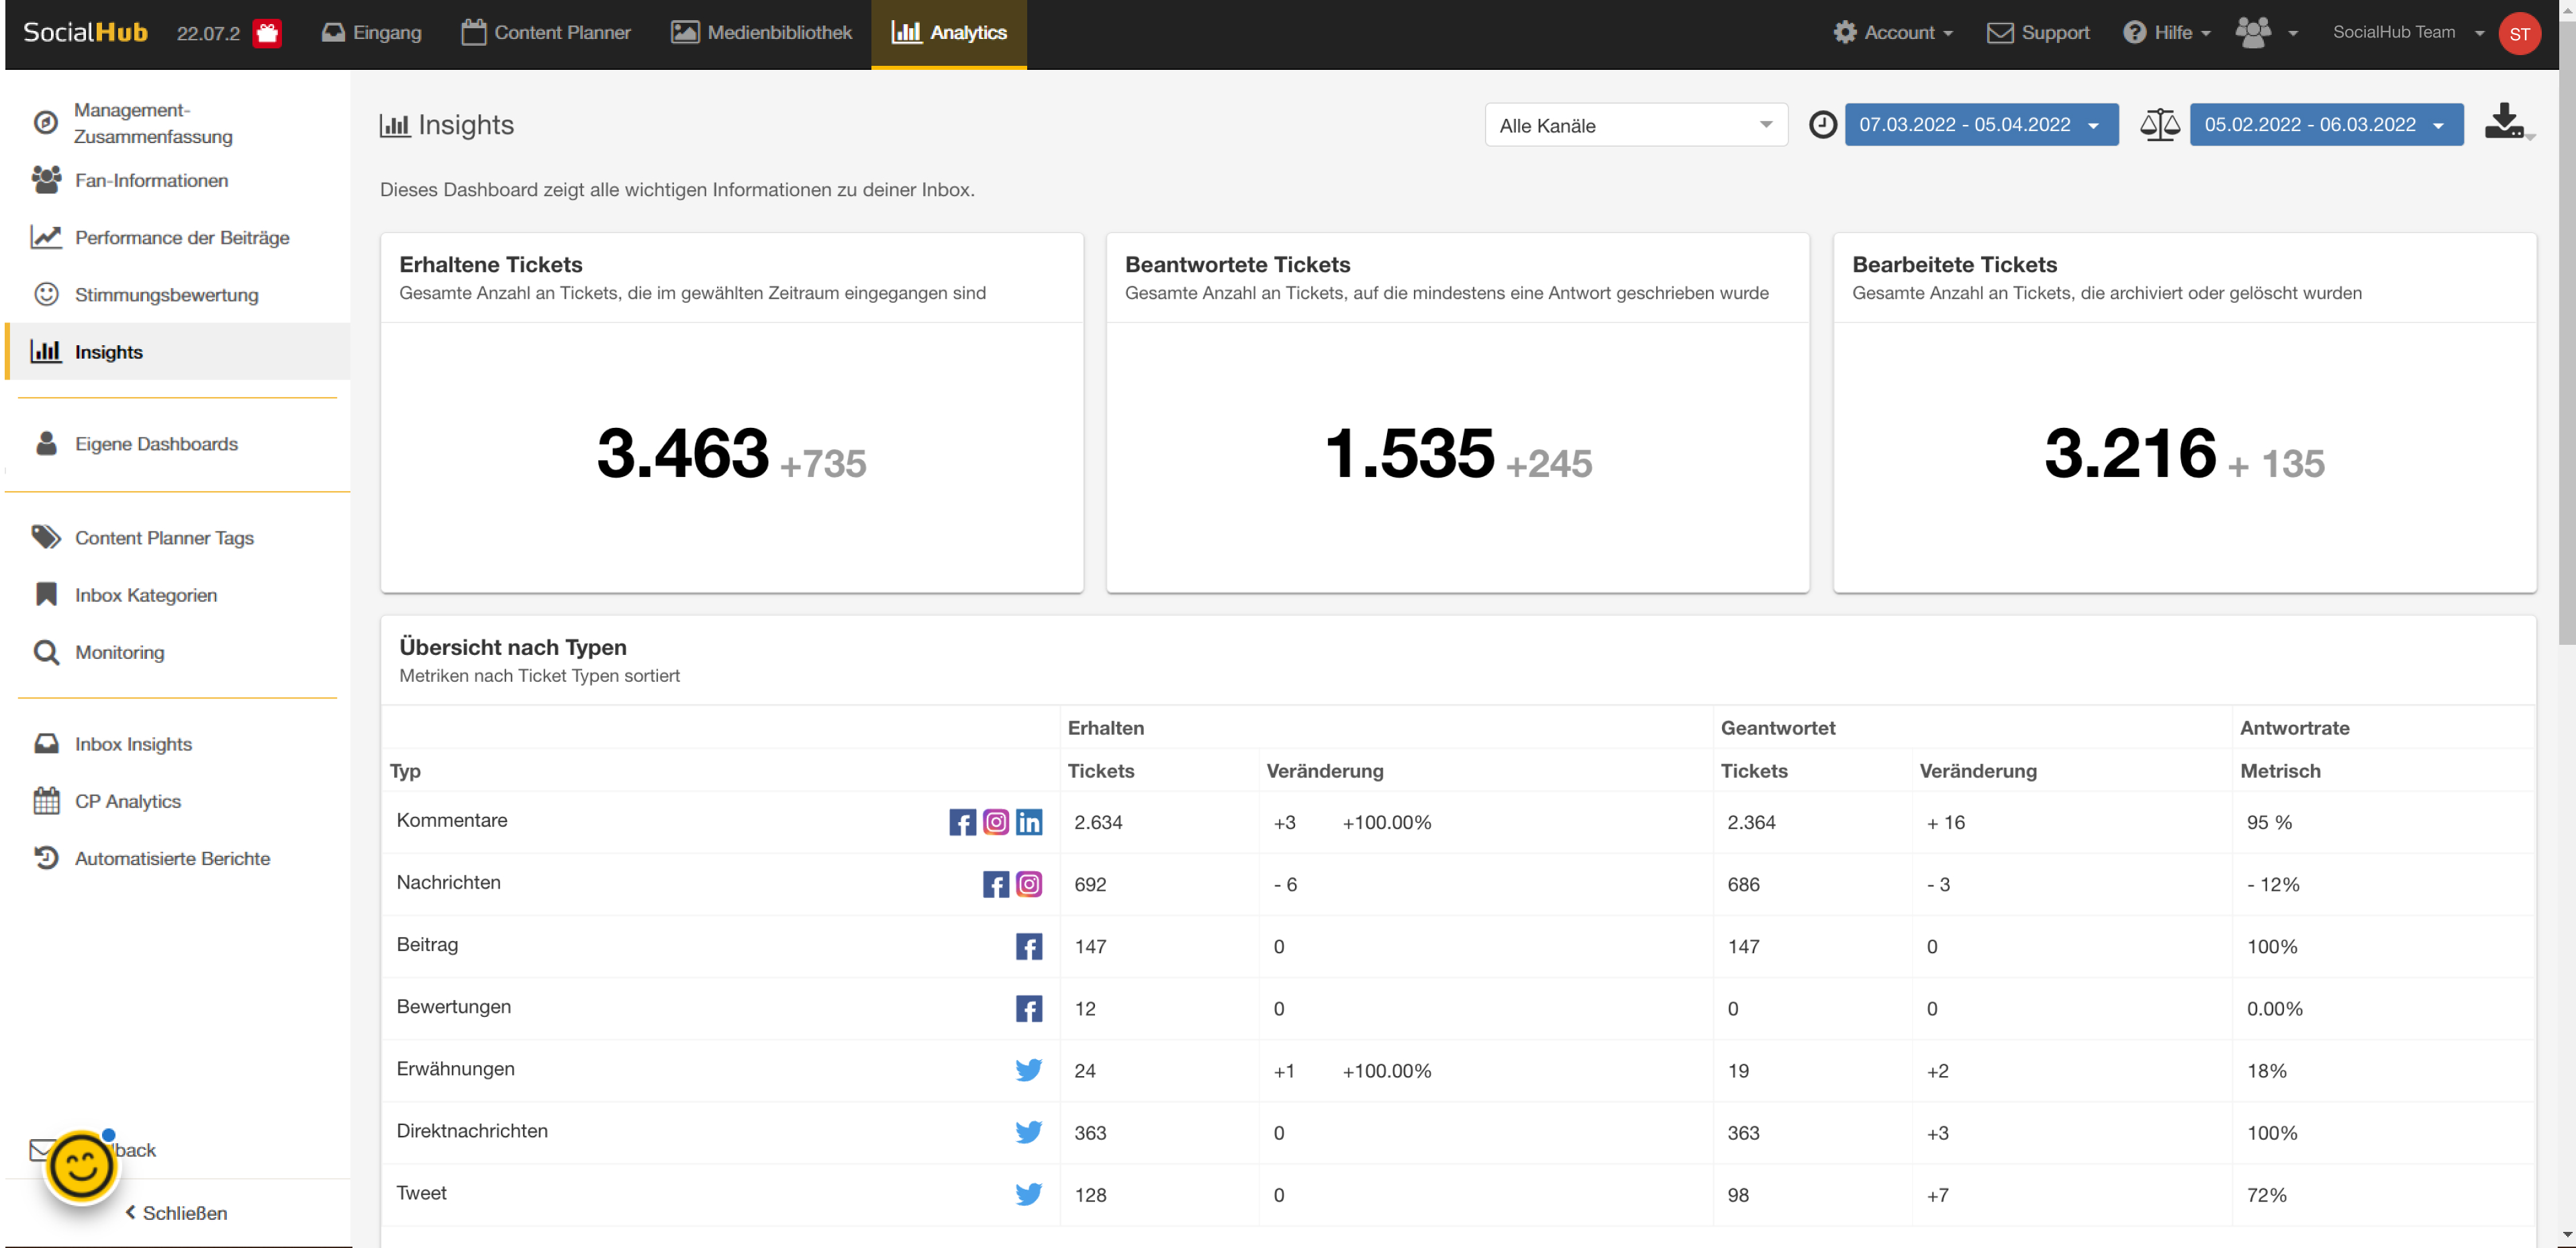Image resolution: width=2576 pixels, height=1248 pixels.
Task: Click Twitter icon in Erwähnungen row
Action: (x=1029, y=1070)
